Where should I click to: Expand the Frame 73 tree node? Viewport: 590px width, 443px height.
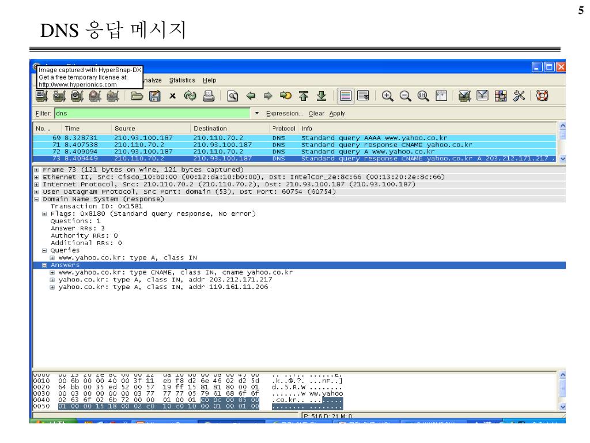[x=36, y=170]
